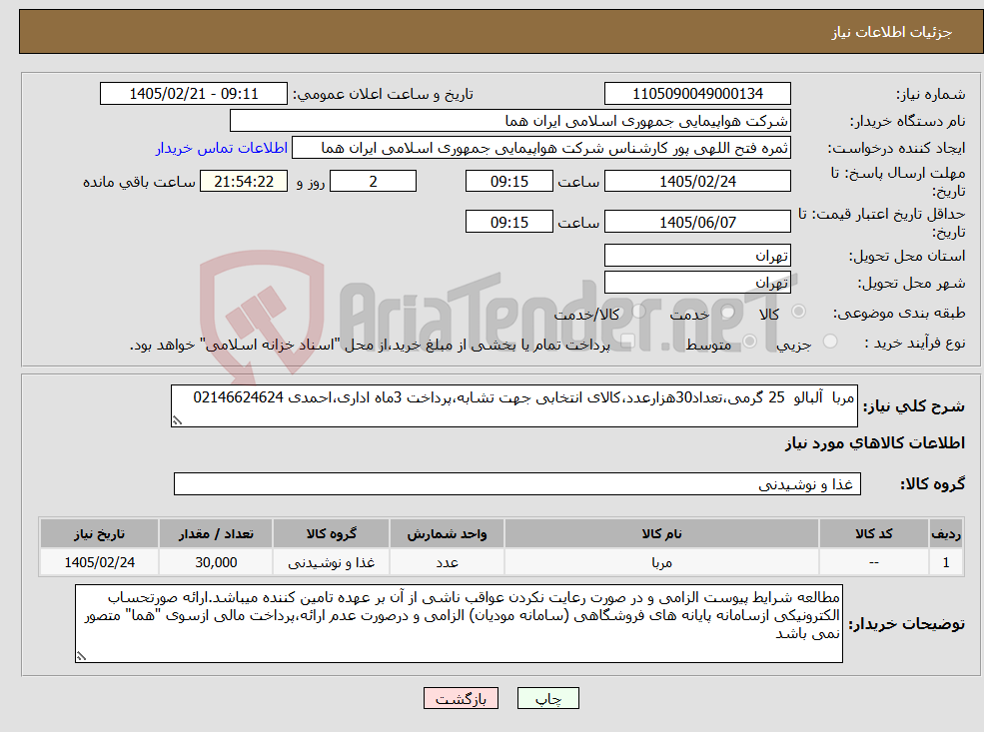The width and height of the screenshot is (984, 732).
Task: Click the remaining time field 21:54:22
Action: (244, 182)
